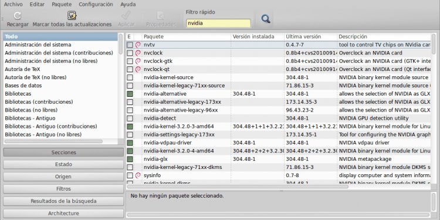Select the Bibliotecas - Antiguo section

click(60, 118)
